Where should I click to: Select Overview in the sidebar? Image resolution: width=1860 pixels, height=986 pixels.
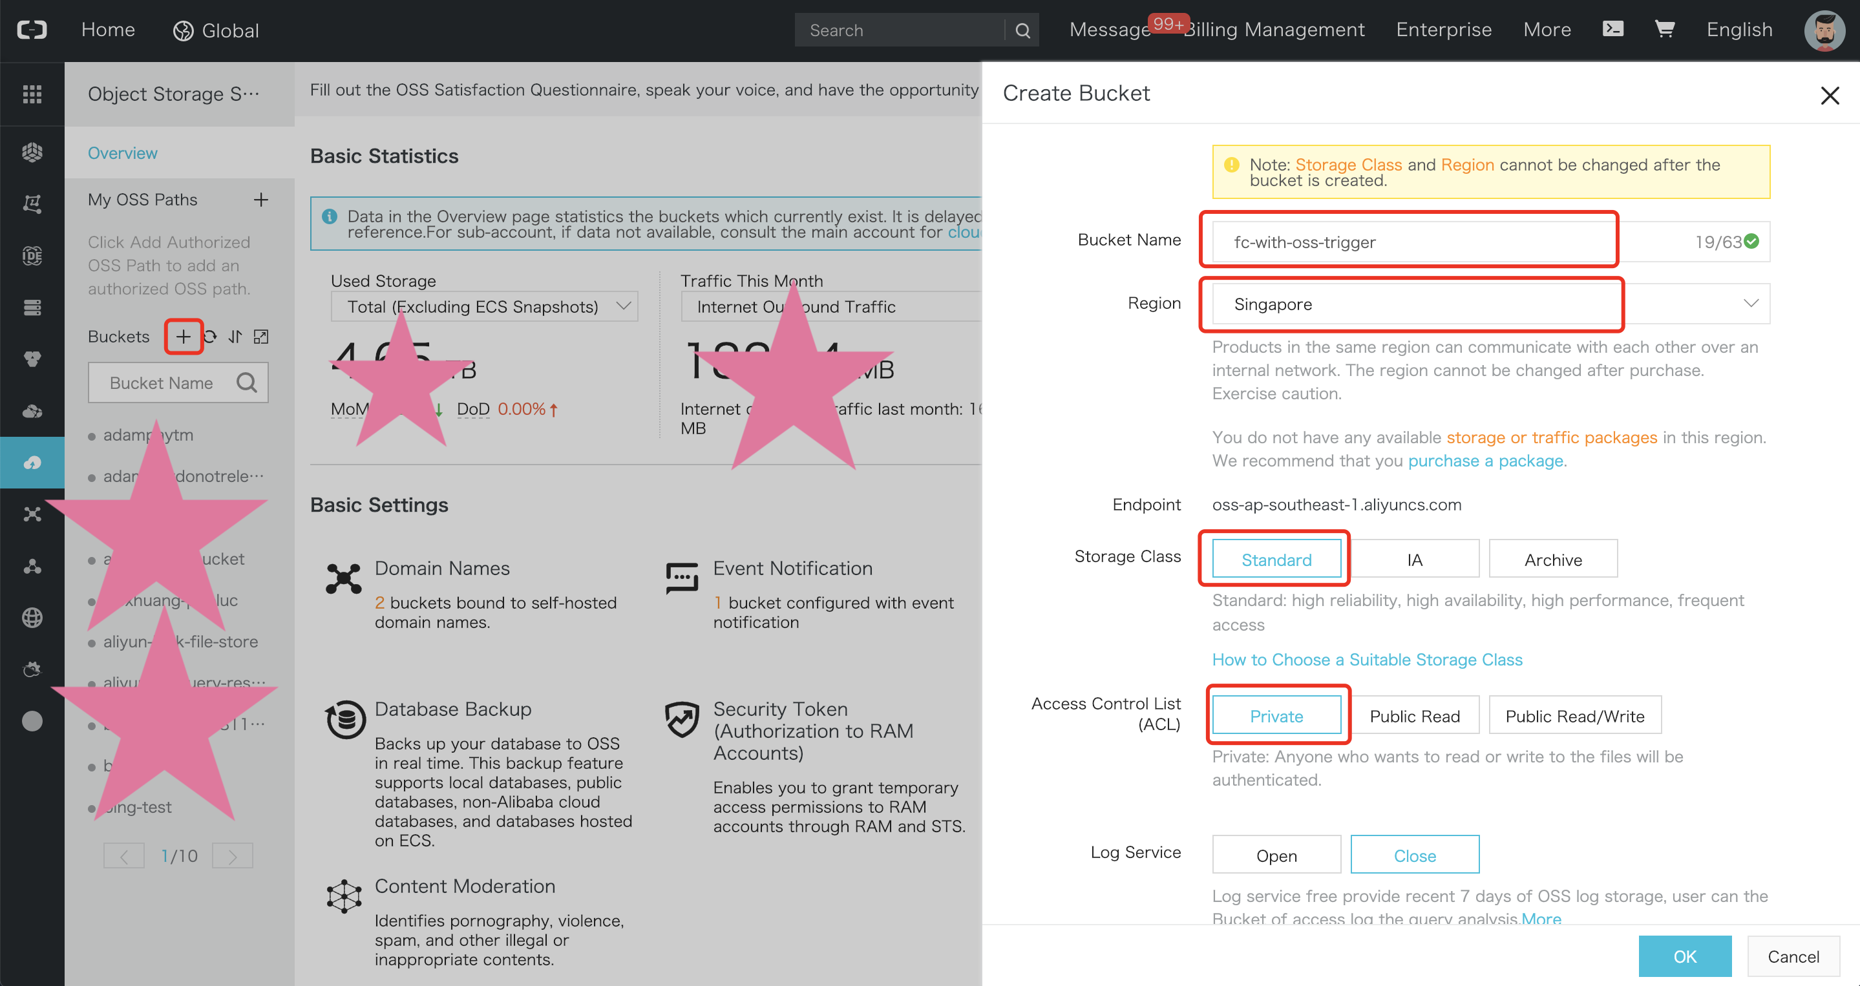tap(123, 153)
